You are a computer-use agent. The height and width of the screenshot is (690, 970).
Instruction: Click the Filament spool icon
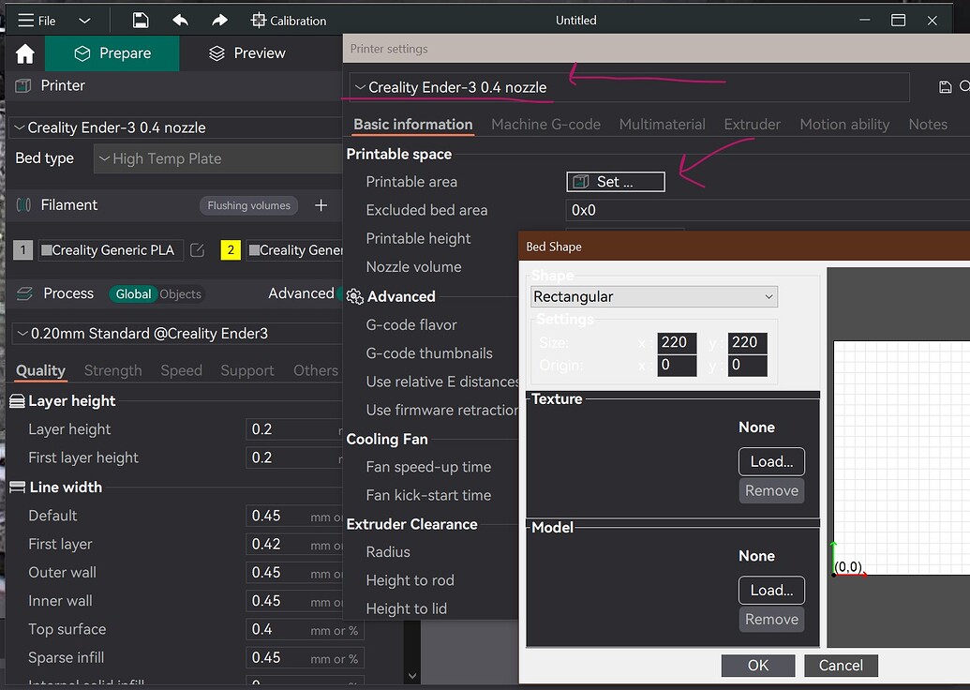(23, 204)
